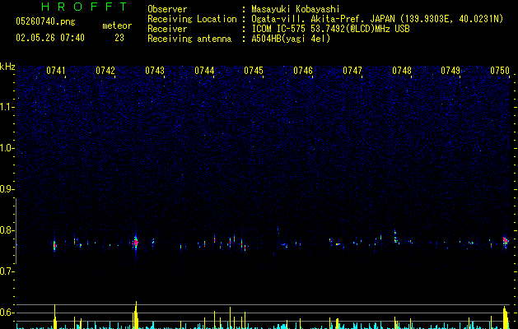Click the 0749 time marker
Image resolution: width=518 pixels, height=329 pixels.
click(x=450, y=71)
